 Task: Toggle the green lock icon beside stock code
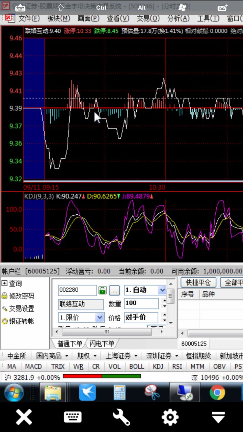pos(103,290)
